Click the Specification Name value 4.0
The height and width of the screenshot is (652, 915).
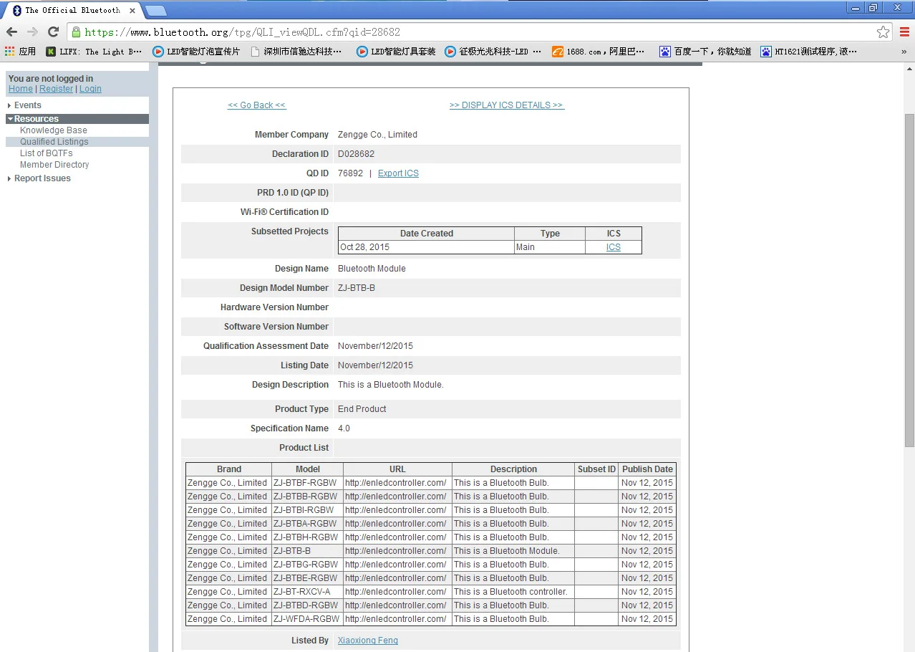pyautogui.click(x=344, y=428)
